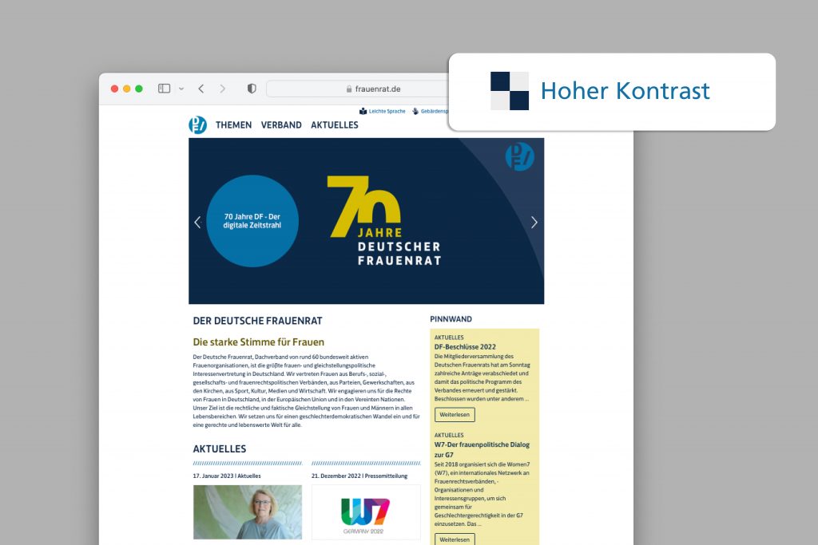Click the Deutscher Frauenrat logo icon
The width and height of the screenshot is (818, 545).
(x=197, y=124)
